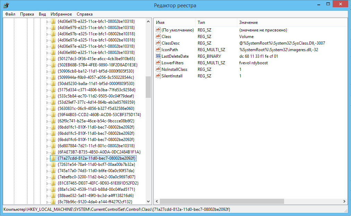The width and height of the screenshot is (351, 216).
Task: Click left arrow of values horizontal scrollbar
Action: point(157,201)
